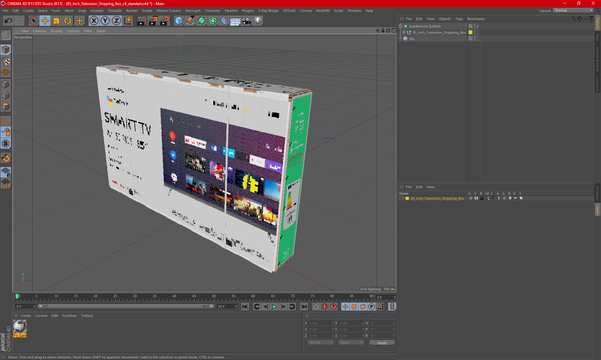The height and width of the screenshot is (360, 601).
Task: Toggle the layer's Solo dot
Action: (x=470, y=198)
